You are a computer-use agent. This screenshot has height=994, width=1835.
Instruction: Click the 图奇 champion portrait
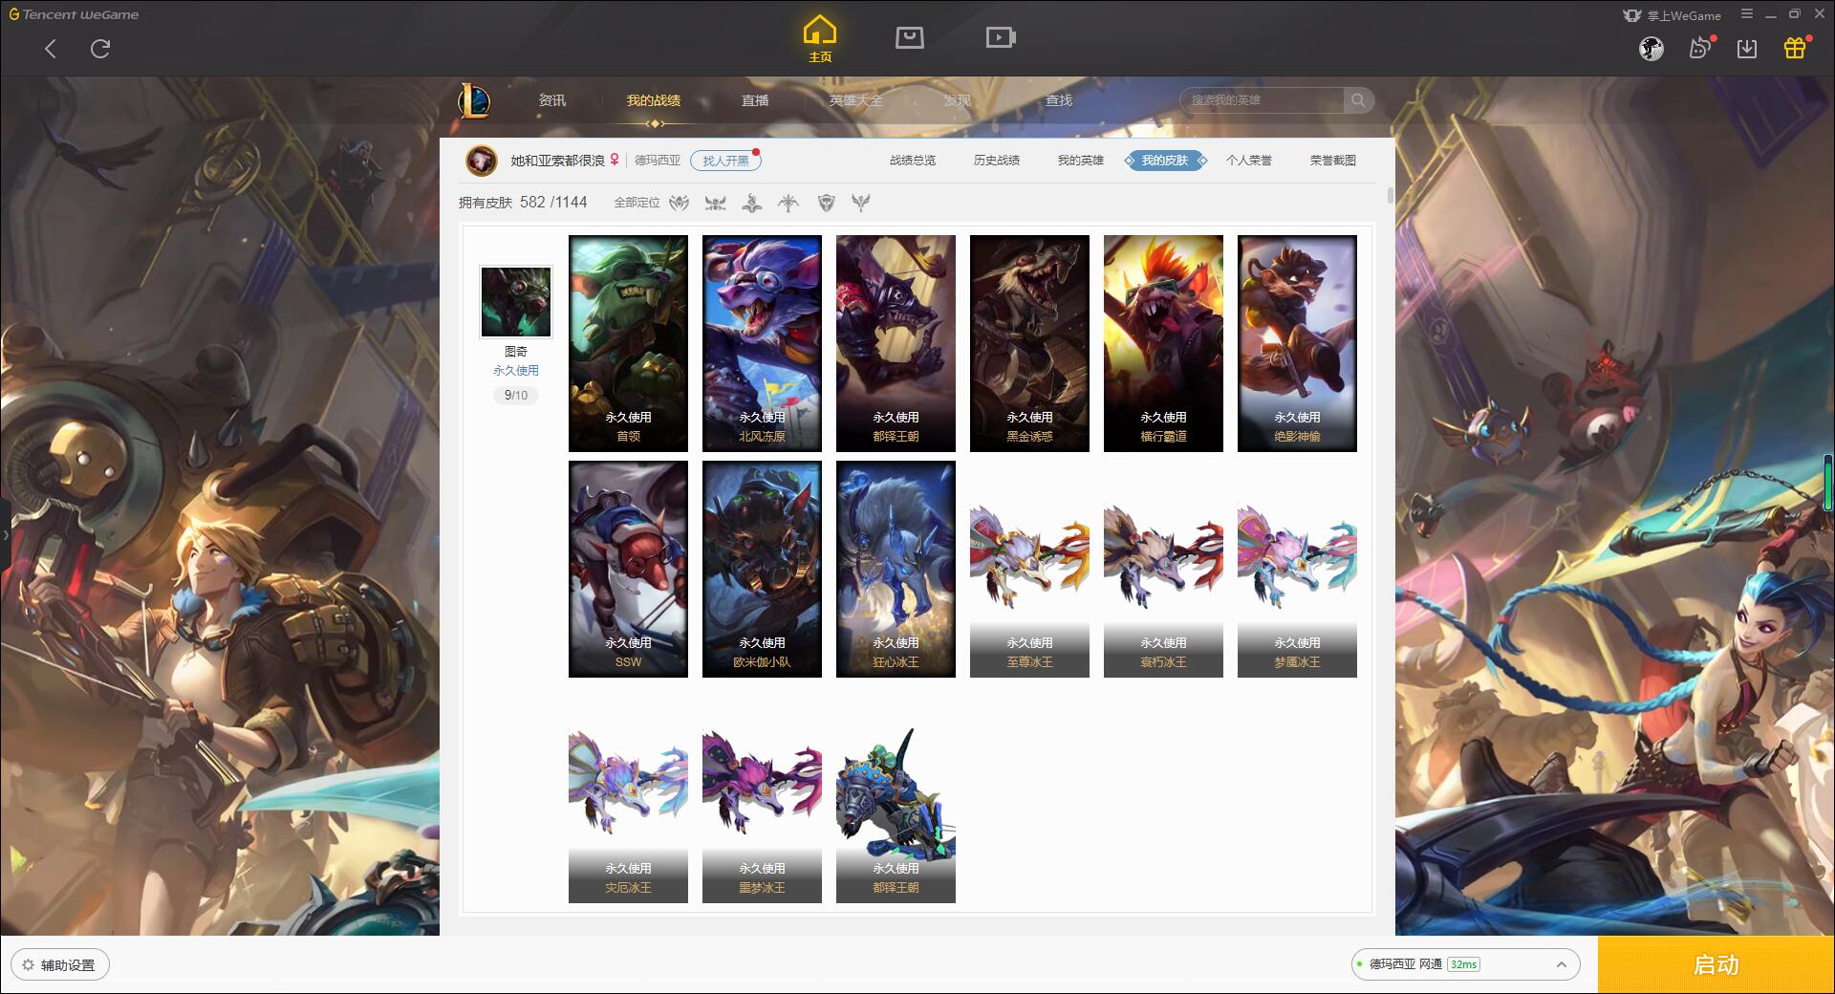pyautogui.click(x=516, y=301)
